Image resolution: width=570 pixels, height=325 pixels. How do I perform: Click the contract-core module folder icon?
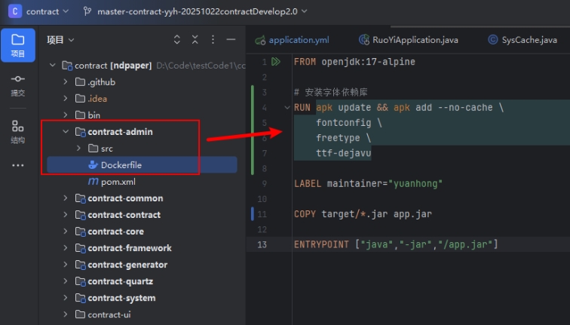click(80, 231)
